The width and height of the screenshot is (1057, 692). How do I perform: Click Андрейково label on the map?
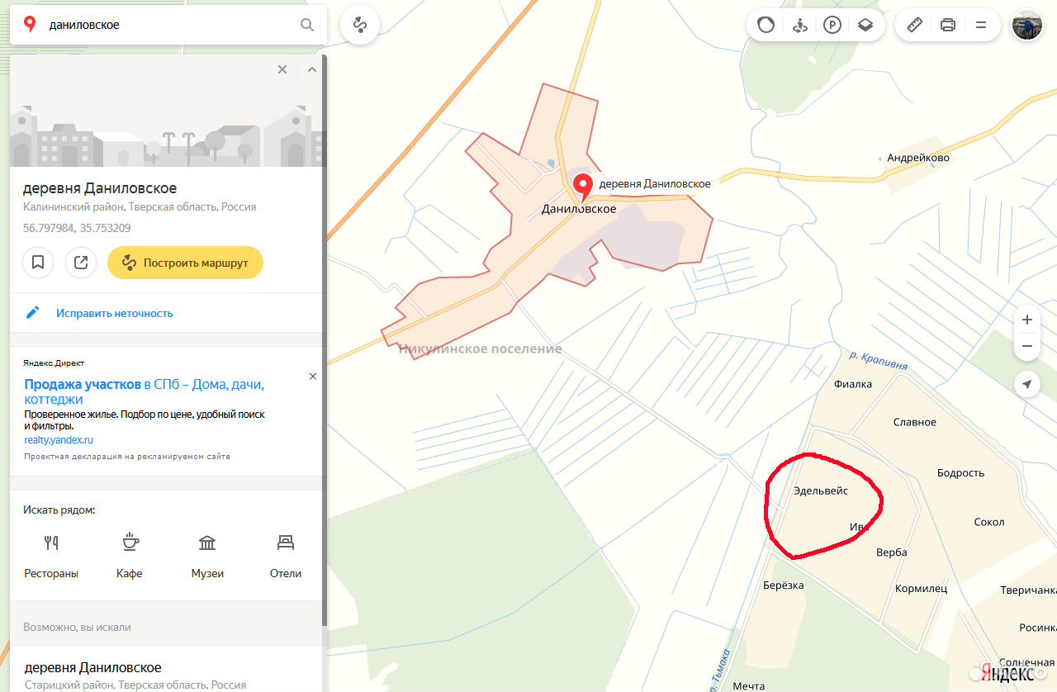pyautogui.click(x=918, y=158)
